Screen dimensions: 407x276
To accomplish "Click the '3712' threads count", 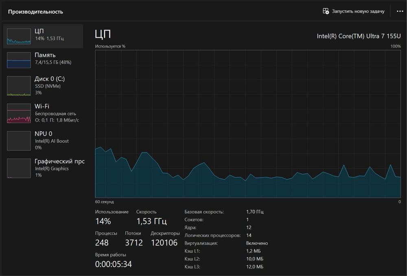I will (134, 243).
